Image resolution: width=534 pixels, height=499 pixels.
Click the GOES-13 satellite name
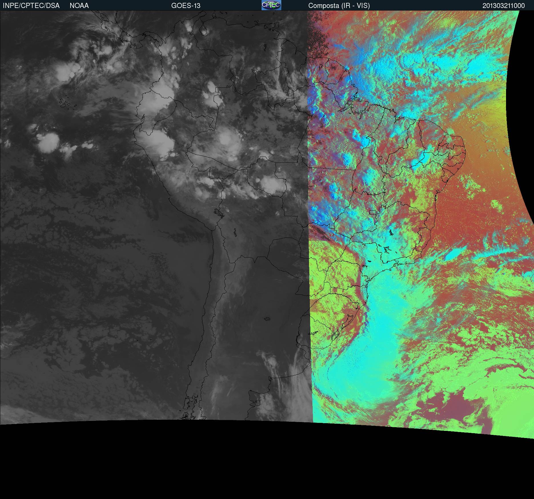coord(186,6)
